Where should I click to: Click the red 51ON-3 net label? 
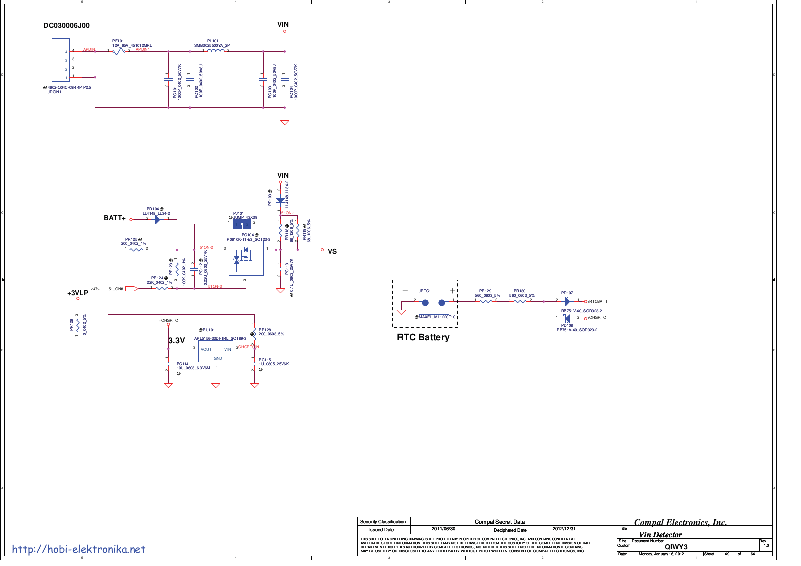tap(215, 286)
